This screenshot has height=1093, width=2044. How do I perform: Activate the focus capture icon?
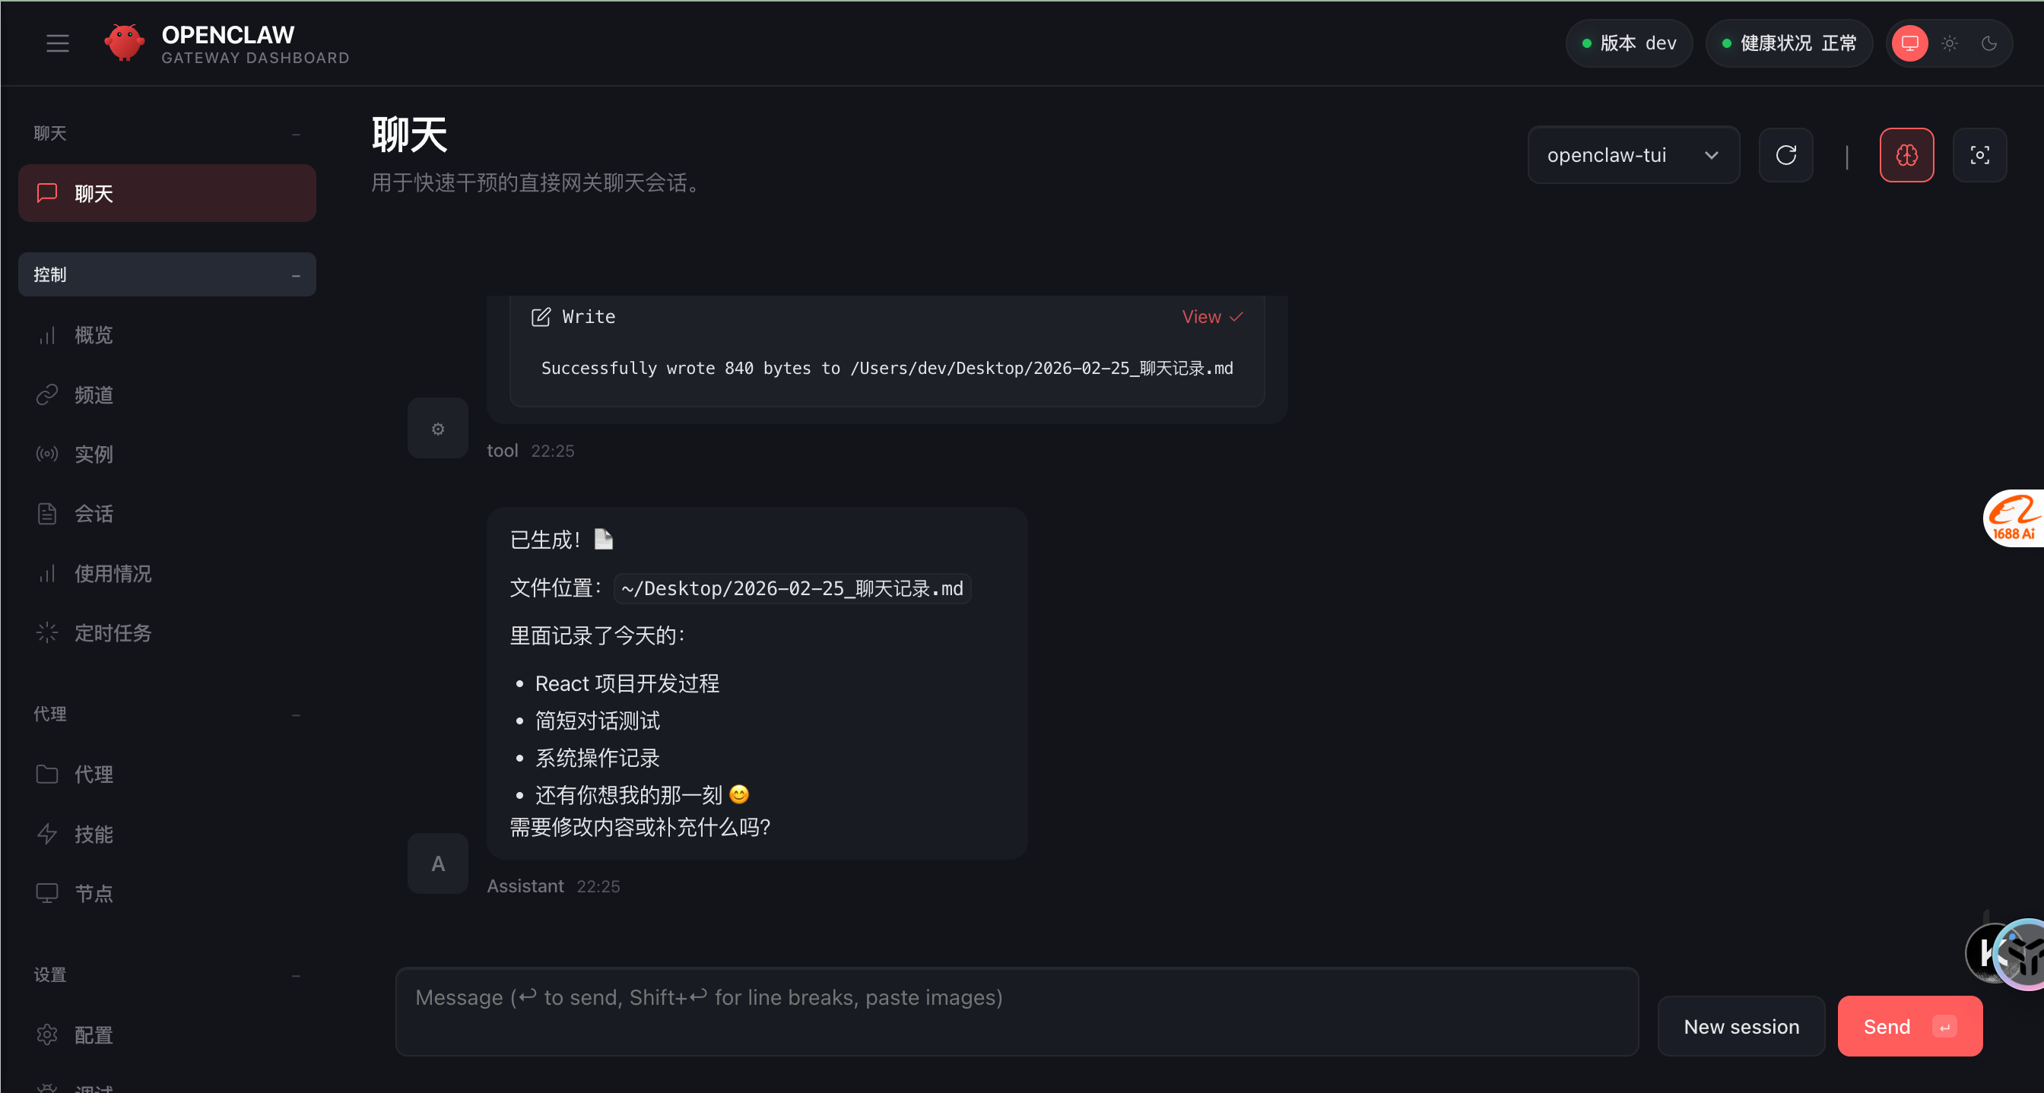[1979, 154]
